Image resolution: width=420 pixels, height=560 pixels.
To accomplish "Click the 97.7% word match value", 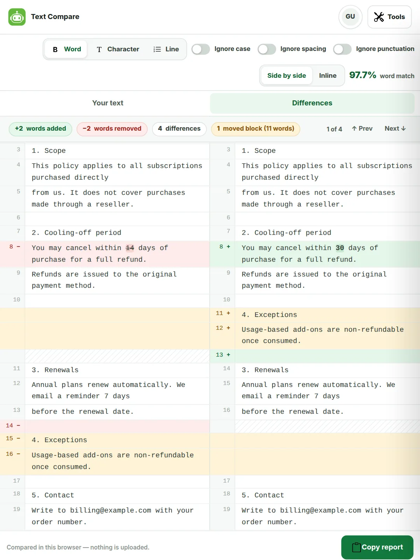I will [362, 75].
